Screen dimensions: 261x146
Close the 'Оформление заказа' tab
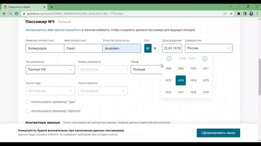(44, 7)
